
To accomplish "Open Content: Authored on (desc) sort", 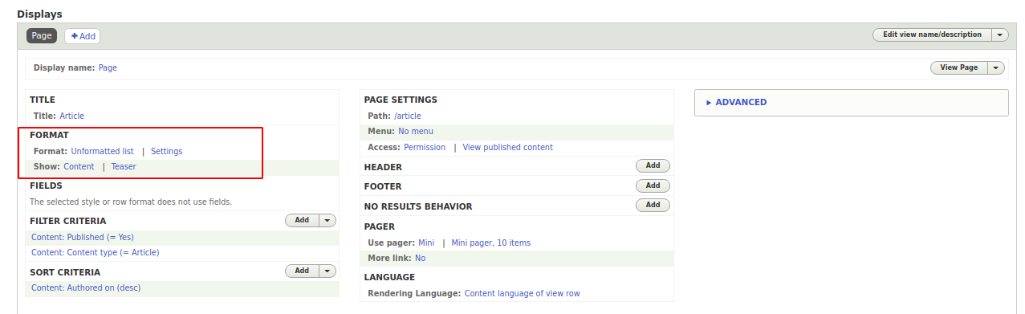I will tap(86, 287).
